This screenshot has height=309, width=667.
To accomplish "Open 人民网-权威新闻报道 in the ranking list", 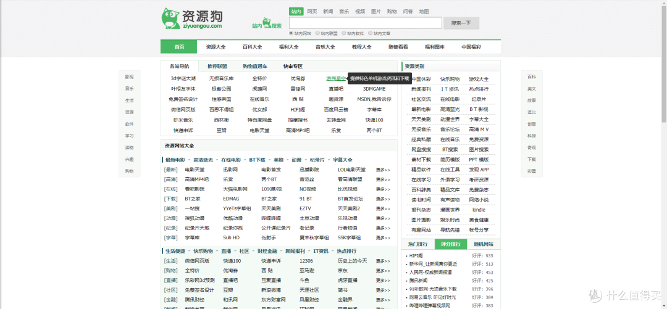I will (x=430, y=272).
